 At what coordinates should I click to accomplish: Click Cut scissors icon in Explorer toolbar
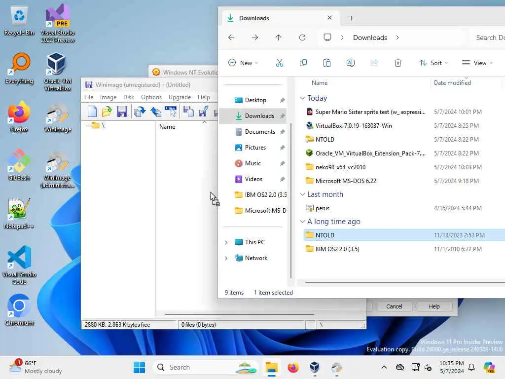tap(279, 63)
